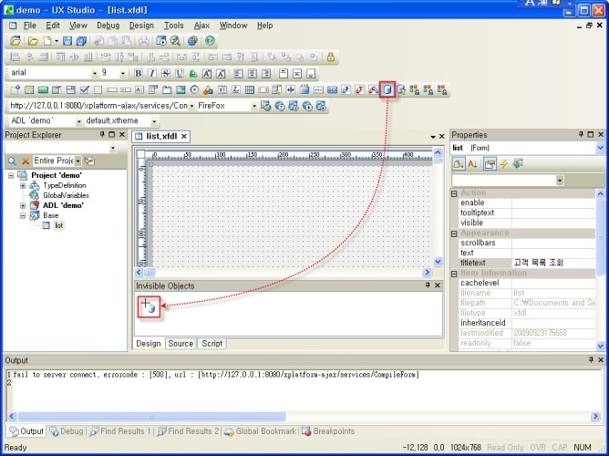
Task: Pin the Invisible Objects panel
Action: click(428, 285)
